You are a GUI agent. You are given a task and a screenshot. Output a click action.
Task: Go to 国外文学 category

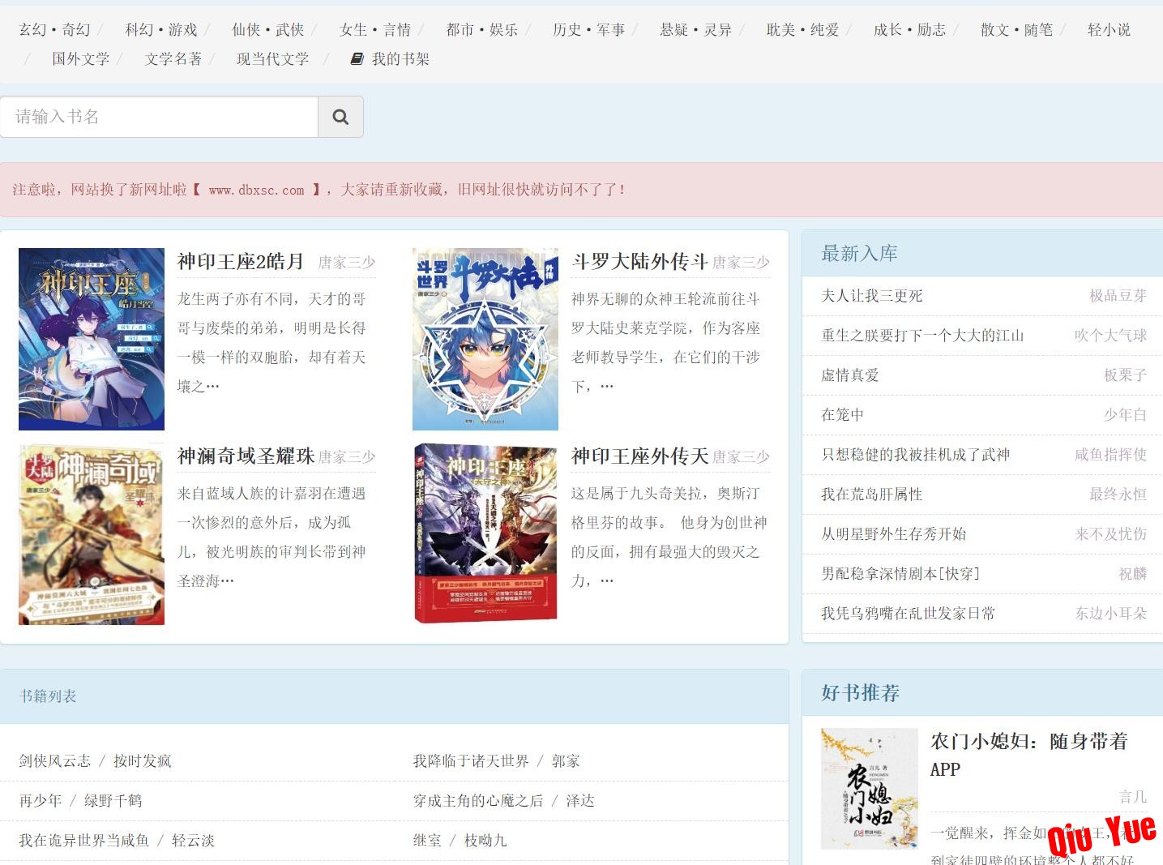pos(81,59)
